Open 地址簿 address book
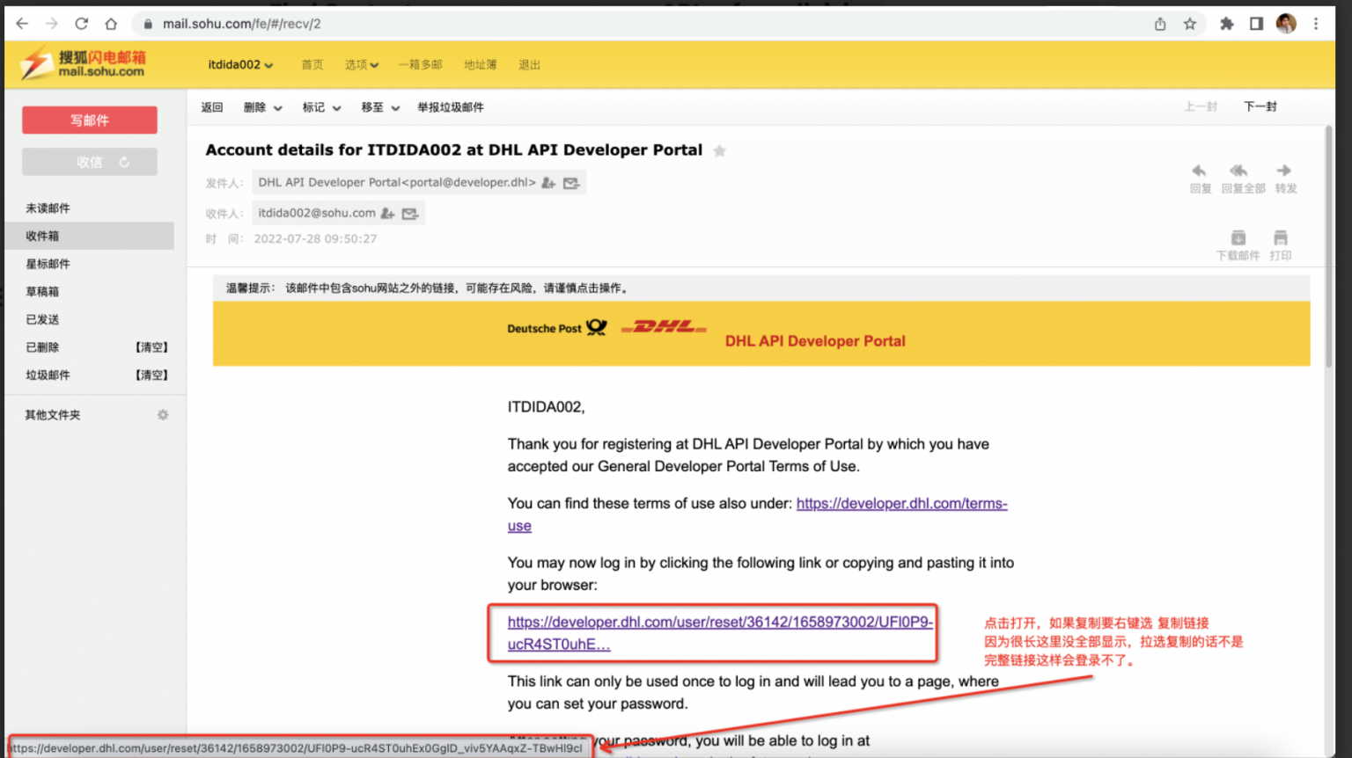The height and width of the screenshot is (758, 1352). 480,65
